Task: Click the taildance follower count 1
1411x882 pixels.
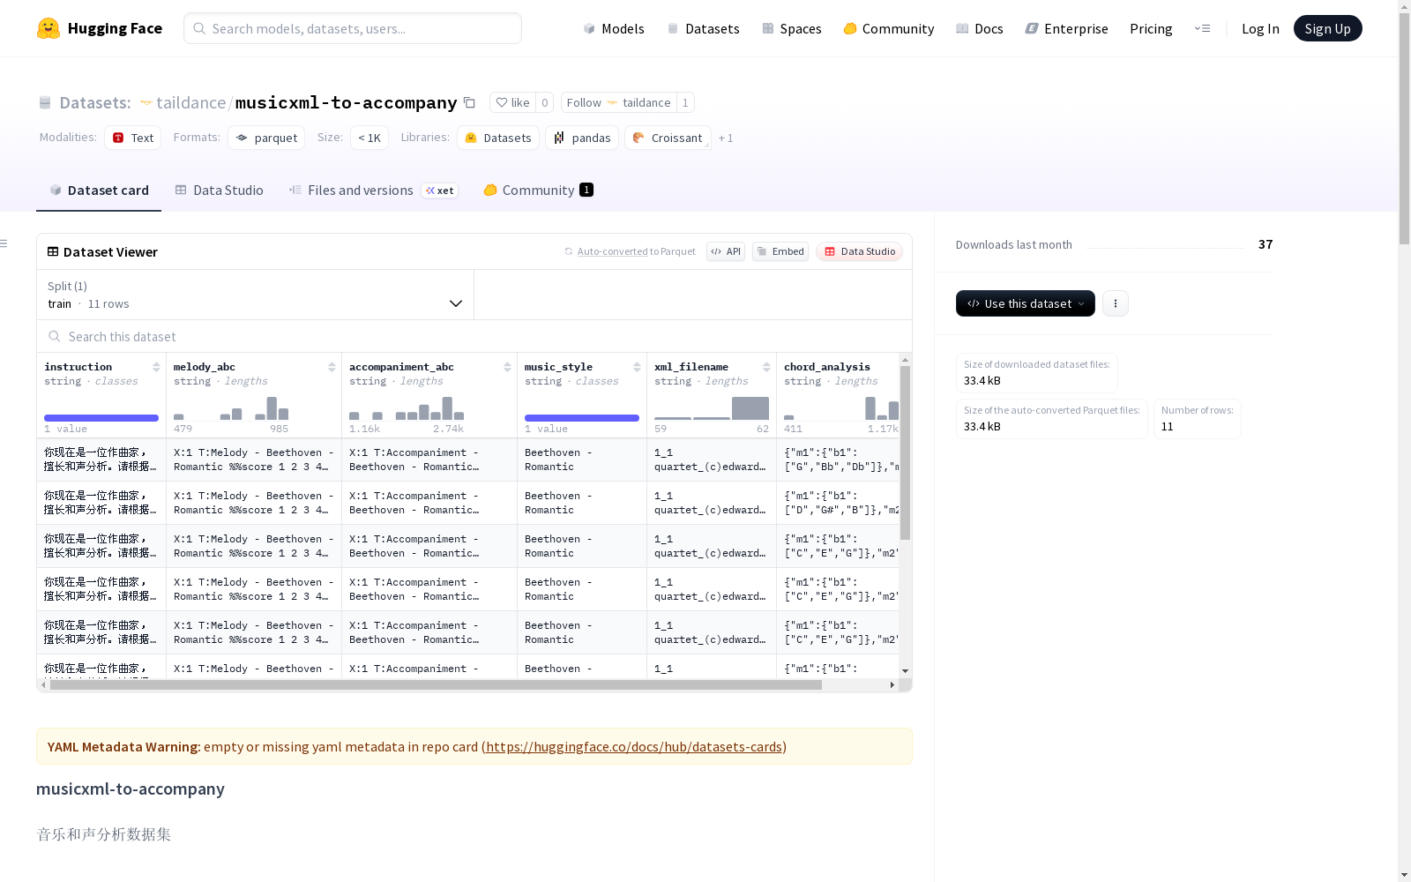Action: tap(685, 102)
